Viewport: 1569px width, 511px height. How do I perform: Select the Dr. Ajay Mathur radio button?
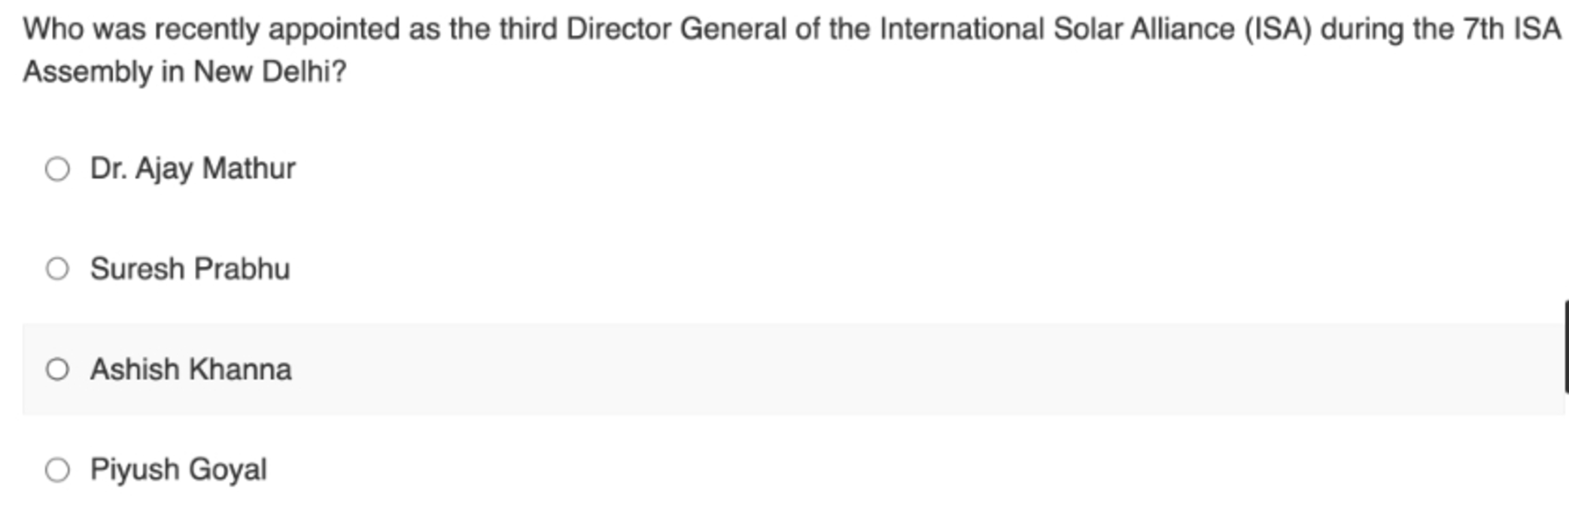(57, 168)
